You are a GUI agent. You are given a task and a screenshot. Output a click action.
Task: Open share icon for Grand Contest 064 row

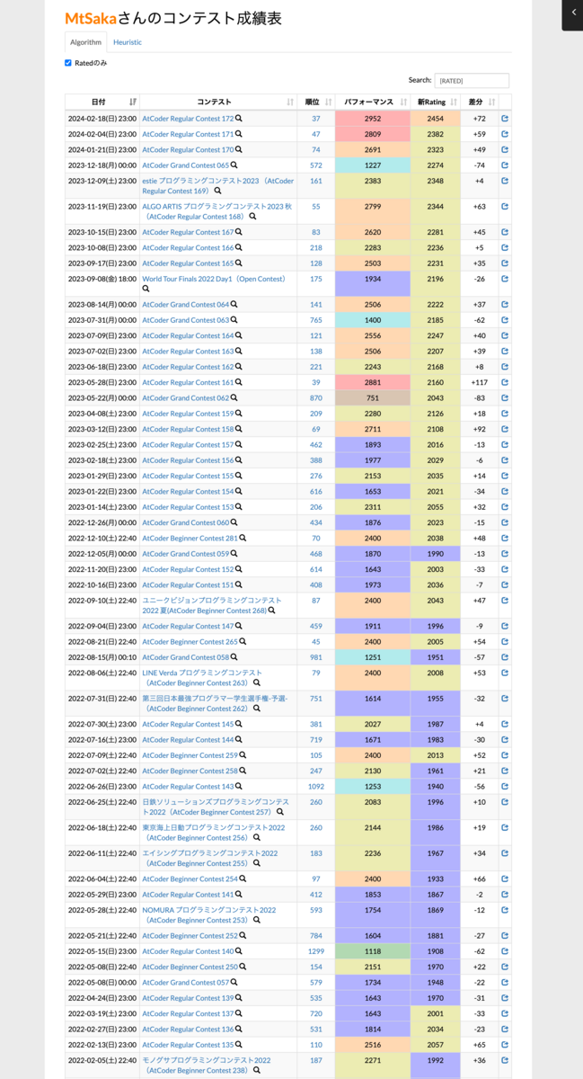tap(505, 304)
